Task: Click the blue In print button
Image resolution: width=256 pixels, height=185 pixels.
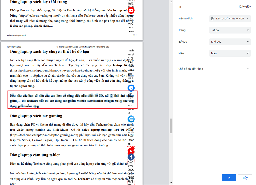Action: [x=229, y=178]
